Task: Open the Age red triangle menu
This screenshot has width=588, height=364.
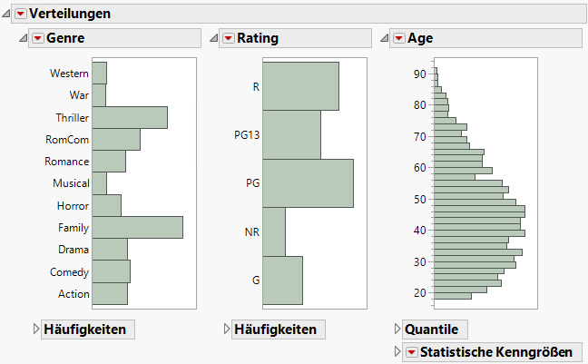Action: (x=398, y=38)
